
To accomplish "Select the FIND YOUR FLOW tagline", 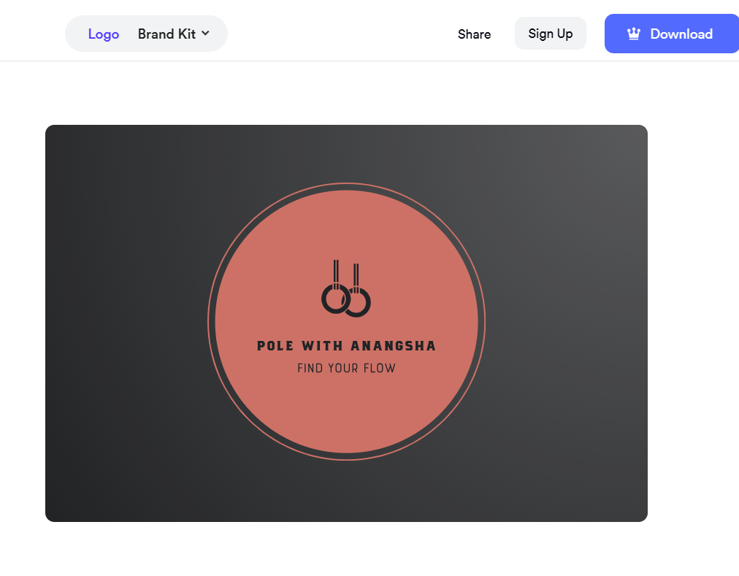I will click(x=346, y=368).
